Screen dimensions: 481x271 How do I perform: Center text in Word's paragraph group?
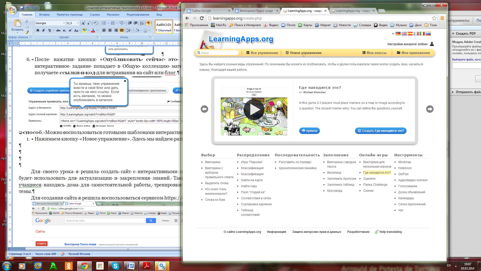pos(110,30)
